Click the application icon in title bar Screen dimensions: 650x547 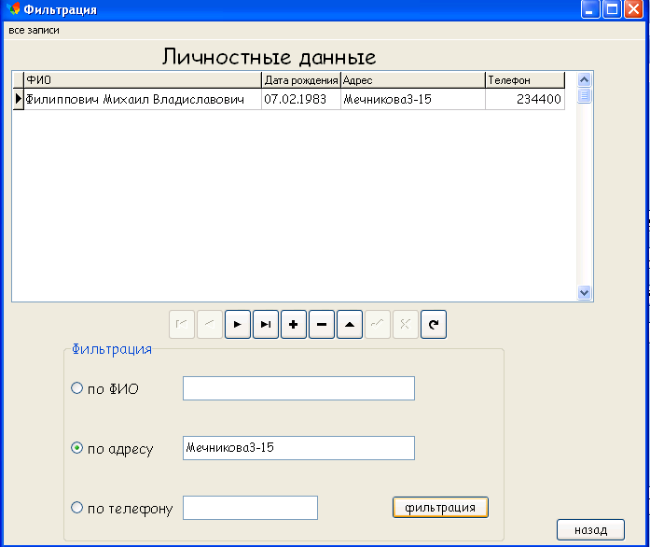pyautogui.click(x=13, y=8)
